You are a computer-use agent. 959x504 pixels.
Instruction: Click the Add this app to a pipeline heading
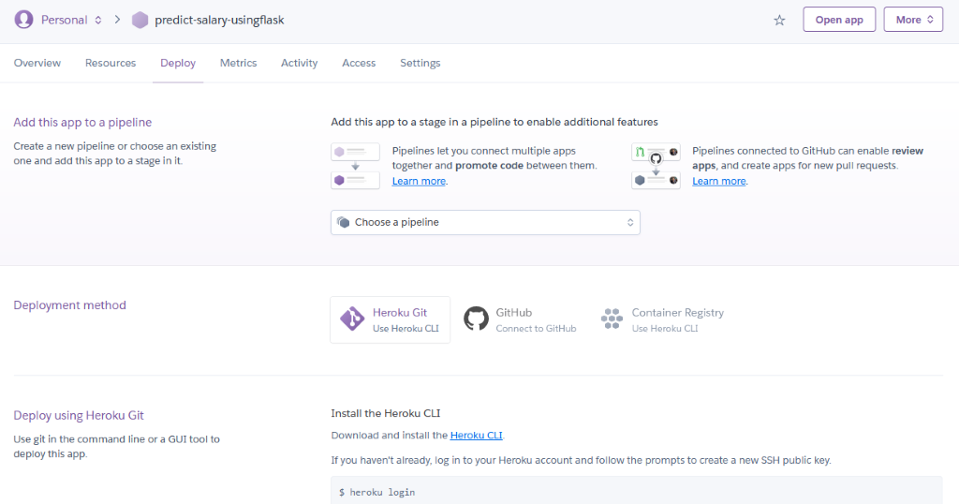coord(82,123)
